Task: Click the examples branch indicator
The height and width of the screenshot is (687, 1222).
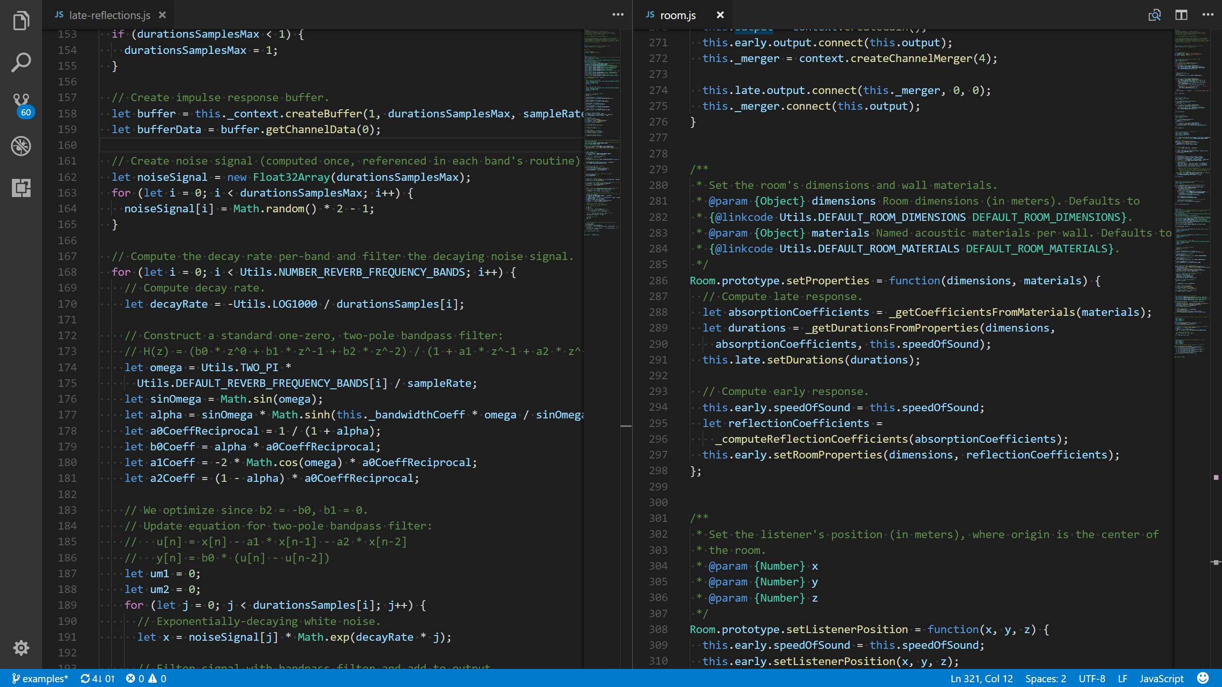Action: pos(40,678)
